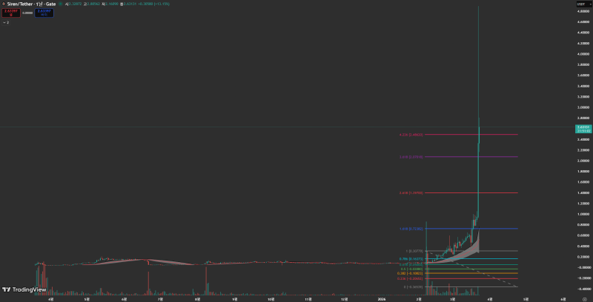Click the tall peak candle wick
The image size is (593, 302).
(478, 44)
